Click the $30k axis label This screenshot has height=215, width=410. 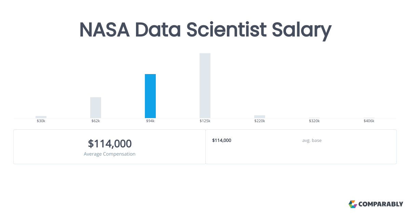(41, 121)
